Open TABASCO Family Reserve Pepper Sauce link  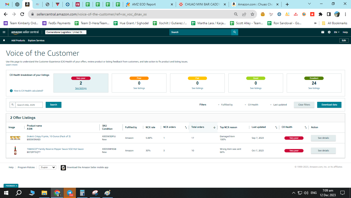(x=55, y=149)
